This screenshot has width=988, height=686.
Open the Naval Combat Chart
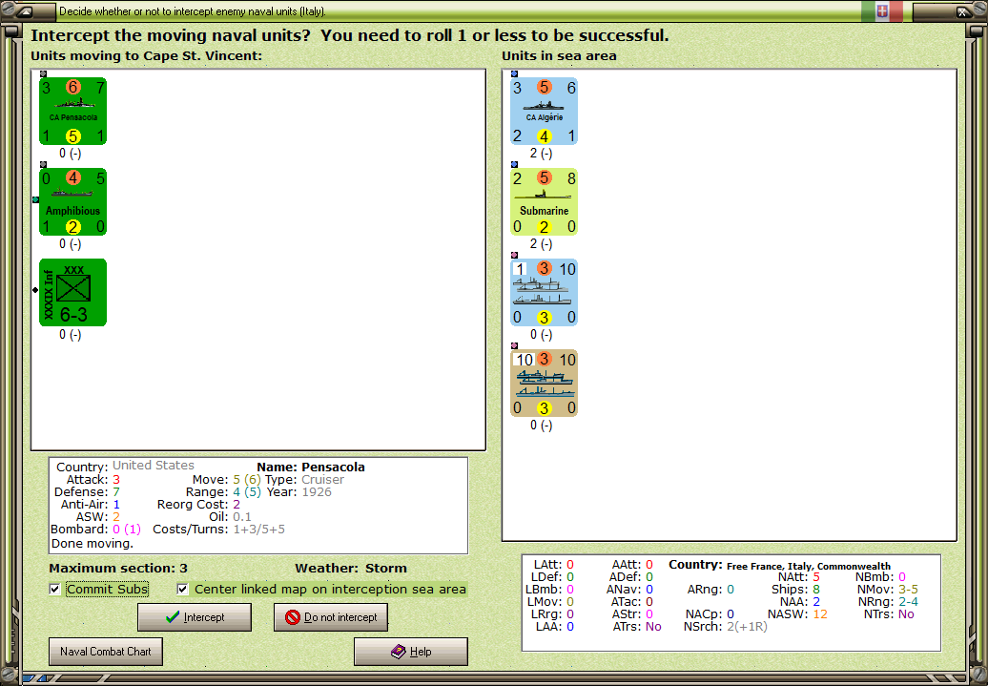(x=106, y=652)
